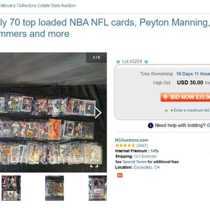Select the first thumbnail image
The height and width of the screenshot is (210, 210).
tap(11, 188)
